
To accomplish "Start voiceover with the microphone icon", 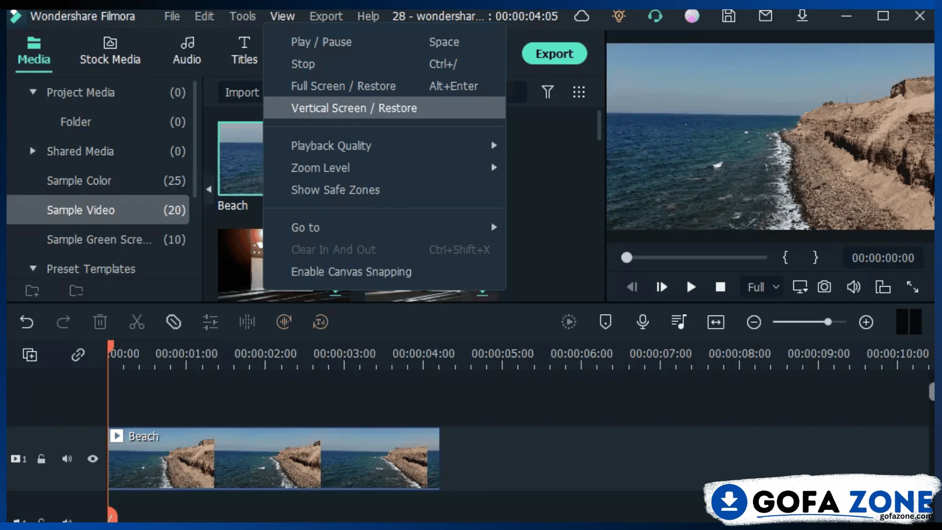I will 643,322.
